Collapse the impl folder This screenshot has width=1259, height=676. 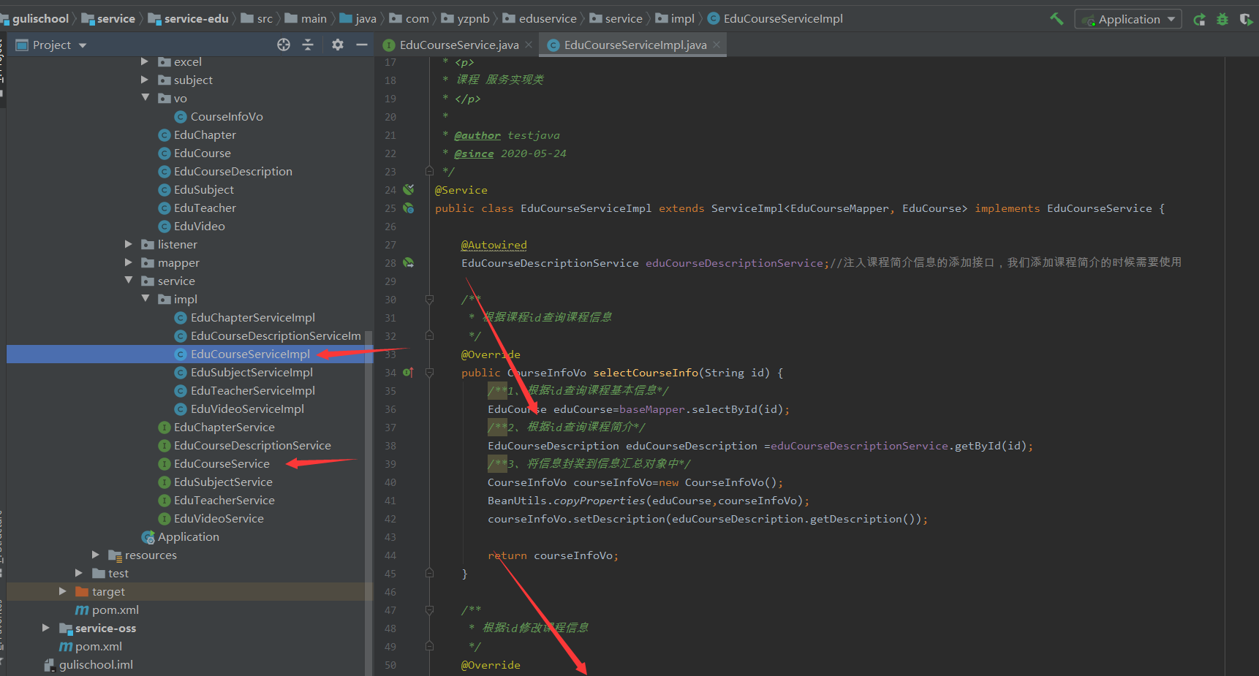click(145, 299)
